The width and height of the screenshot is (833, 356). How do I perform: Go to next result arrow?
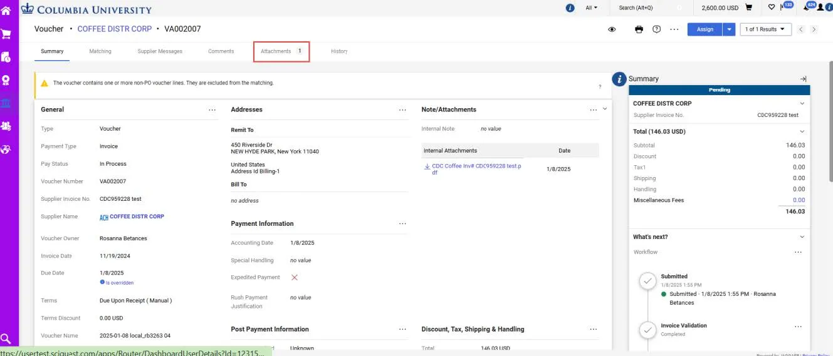[x=814, y=29]
